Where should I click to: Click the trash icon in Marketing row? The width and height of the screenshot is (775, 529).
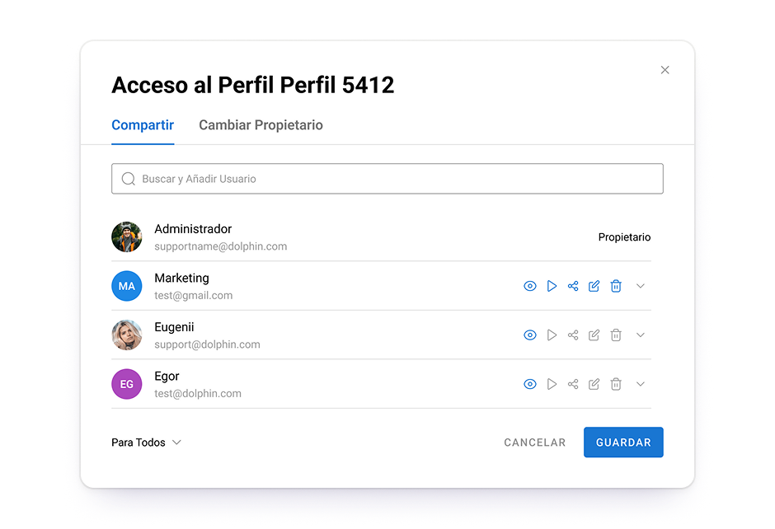click(616, 286)
